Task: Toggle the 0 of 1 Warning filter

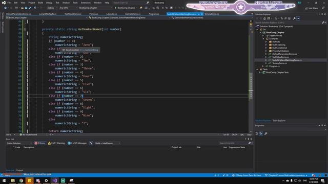Action: (x=56, y=143)
